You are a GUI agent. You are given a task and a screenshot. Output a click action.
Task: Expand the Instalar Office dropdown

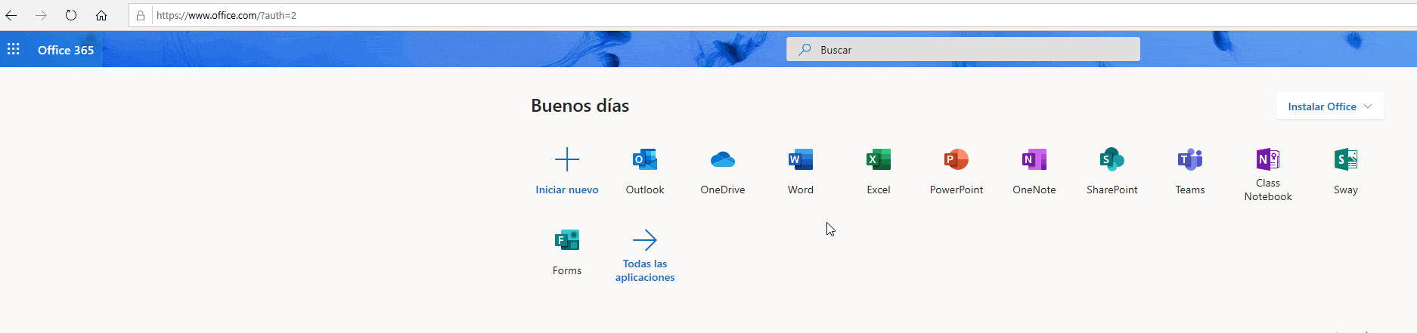[1329, 106]
